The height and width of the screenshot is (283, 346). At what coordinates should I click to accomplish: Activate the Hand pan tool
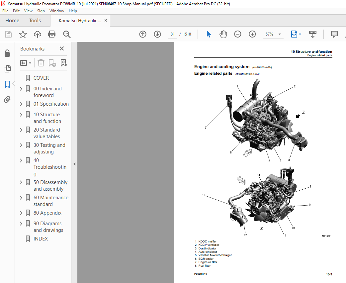[223, 34]
